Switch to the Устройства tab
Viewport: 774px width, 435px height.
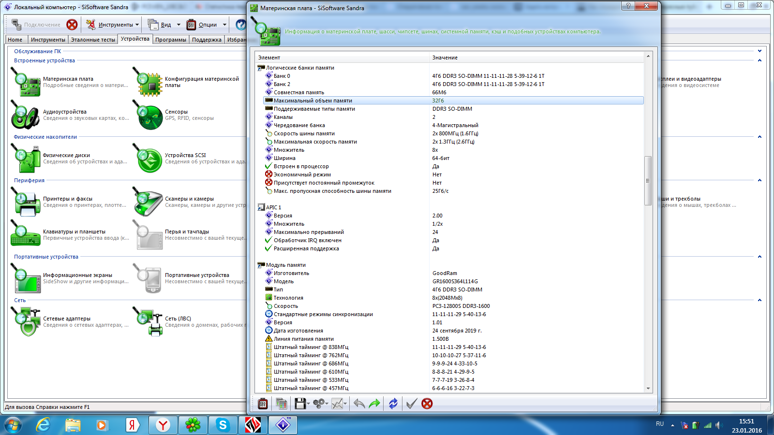(x=135, y=39)
